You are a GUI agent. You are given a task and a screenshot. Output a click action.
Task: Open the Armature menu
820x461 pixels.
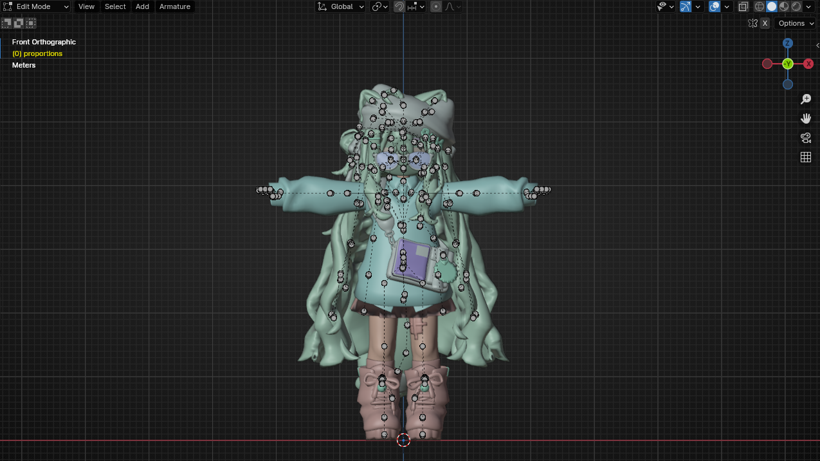[175, 6]
